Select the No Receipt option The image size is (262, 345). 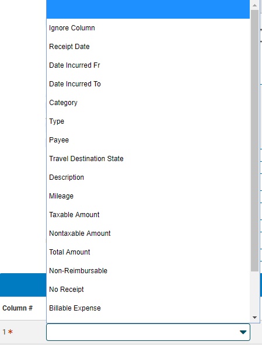coord(148,290)
